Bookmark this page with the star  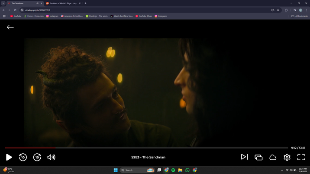[278, 10]
